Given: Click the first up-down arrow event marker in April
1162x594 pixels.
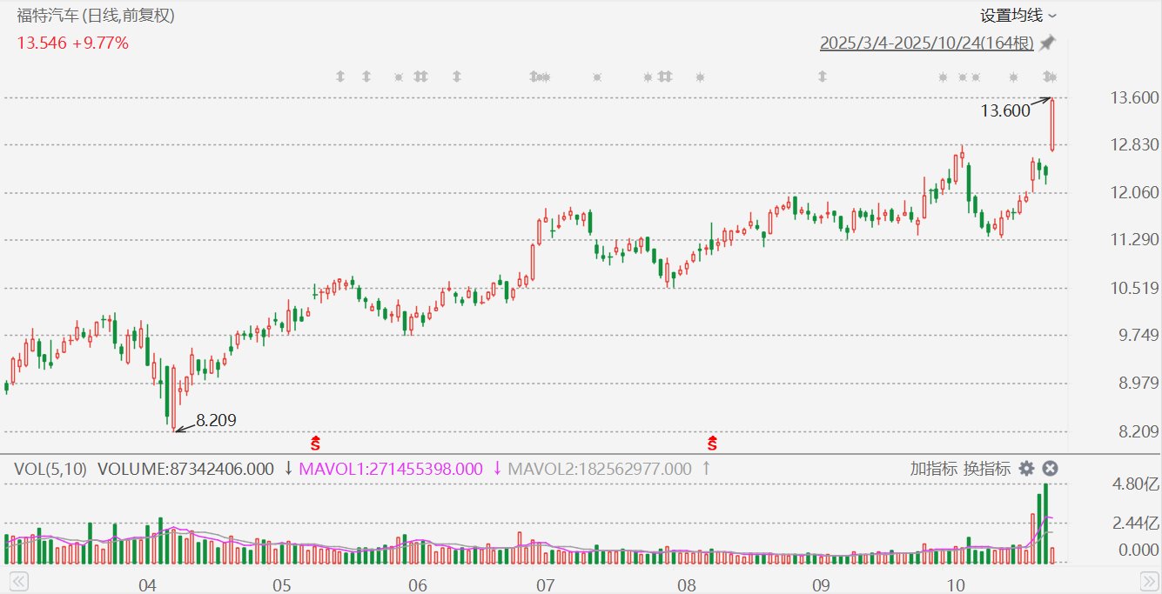Looking at the screenshot, I should tap(340, 77).
